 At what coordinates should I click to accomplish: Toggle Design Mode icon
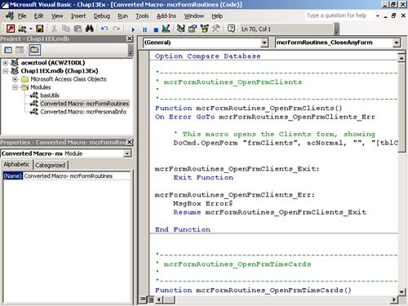tap(166, 29)
